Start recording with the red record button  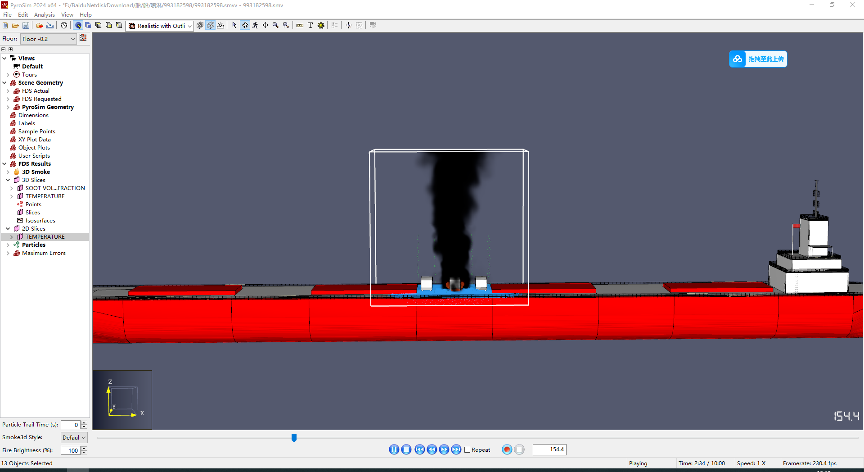(x=507, y=449)
